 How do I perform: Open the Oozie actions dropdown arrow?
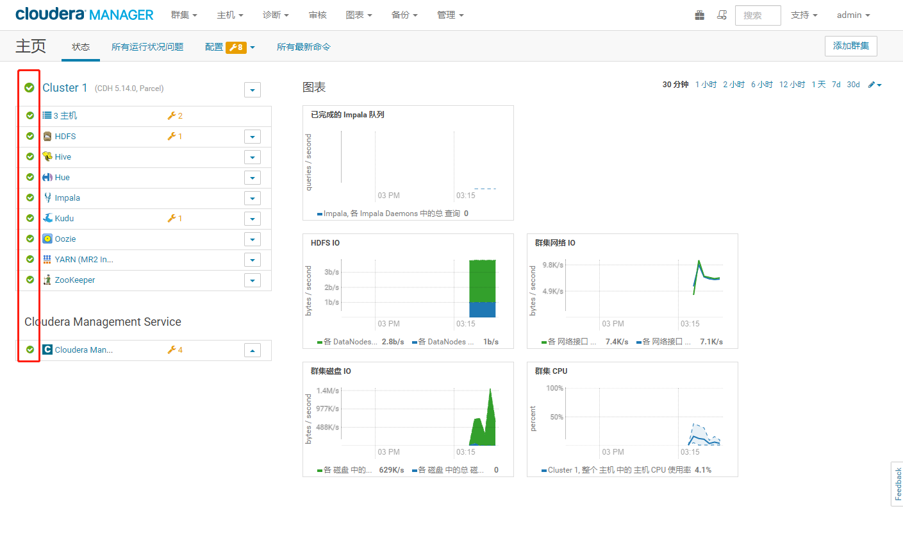pos(253,239)
